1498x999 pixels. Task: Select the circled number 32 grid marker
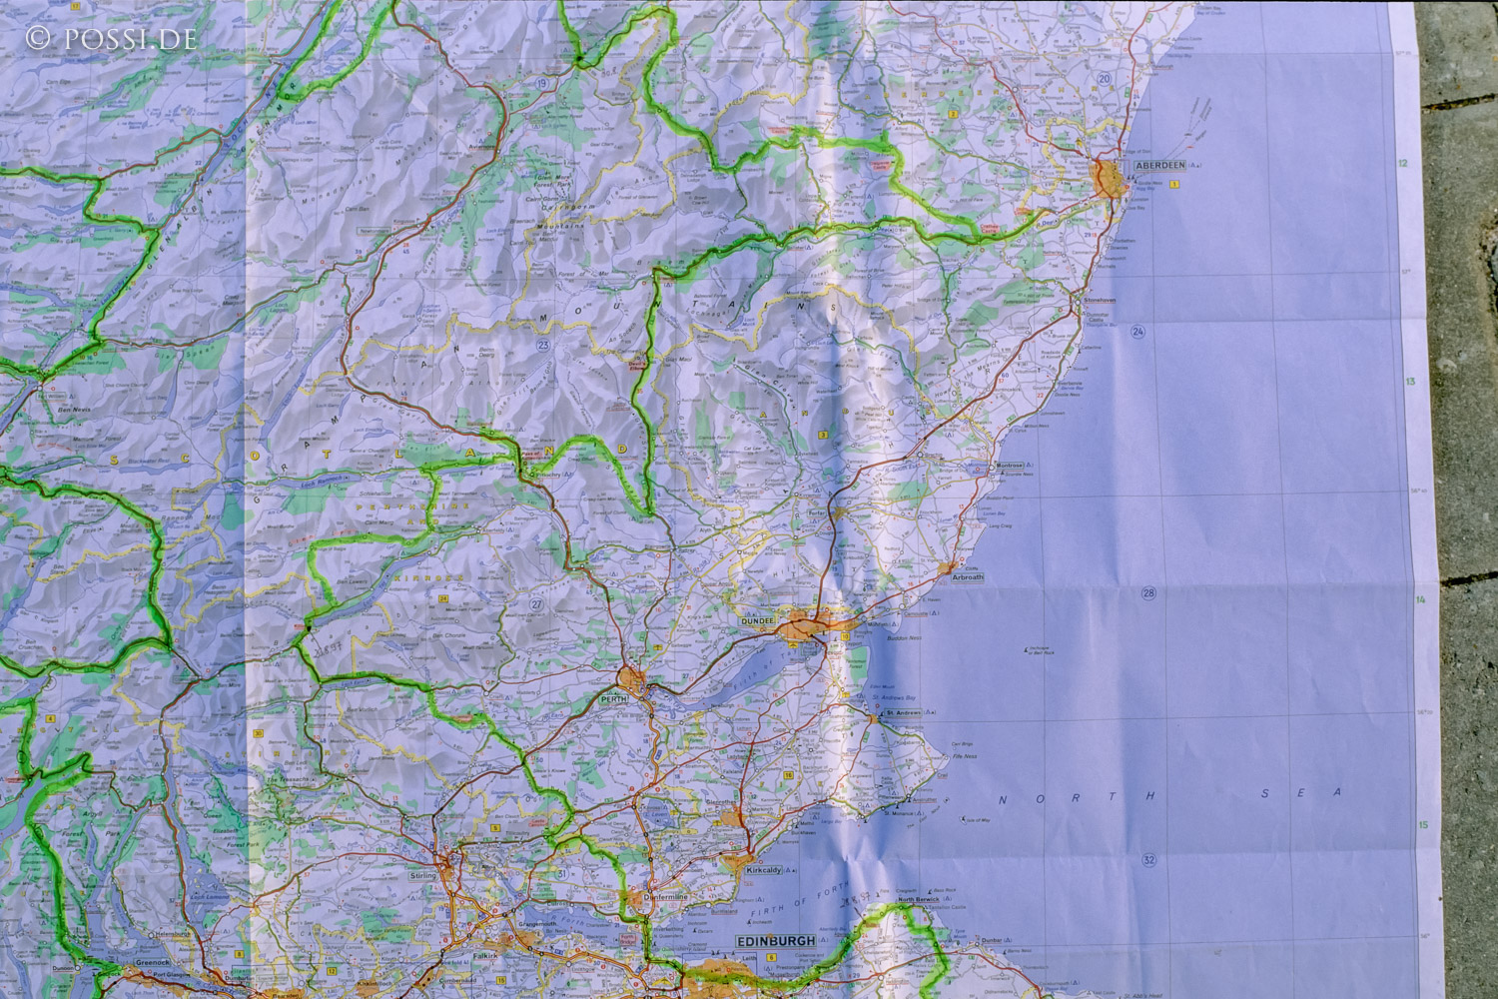[x=1149, y=860]
